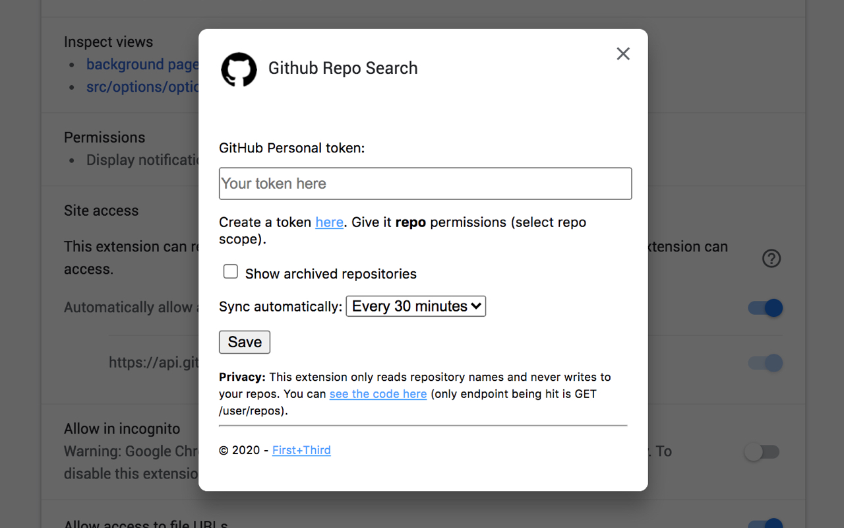This screenshot has width=844, height=528.
Task: Close the Github Repo Search dialog
Action: tap(623, 54)
